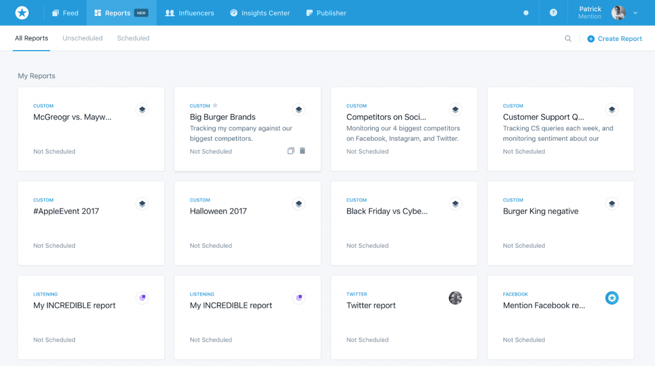Click the layers icon on Black Friday vs Cybe... card

coord(455,204)
